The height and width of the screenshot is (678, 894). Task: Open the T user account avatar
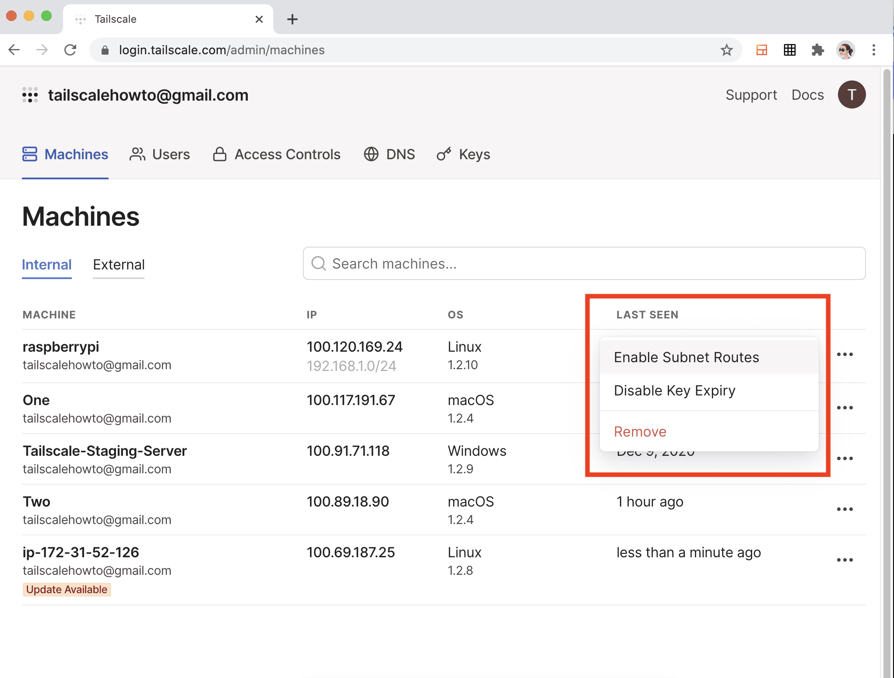click(852, 94)
